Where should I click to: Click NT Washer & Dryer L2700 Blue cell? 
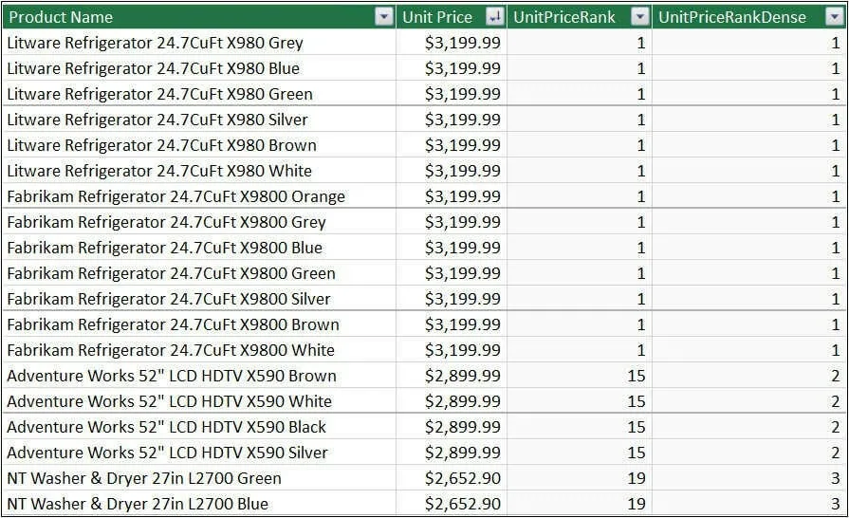[199, 504]
